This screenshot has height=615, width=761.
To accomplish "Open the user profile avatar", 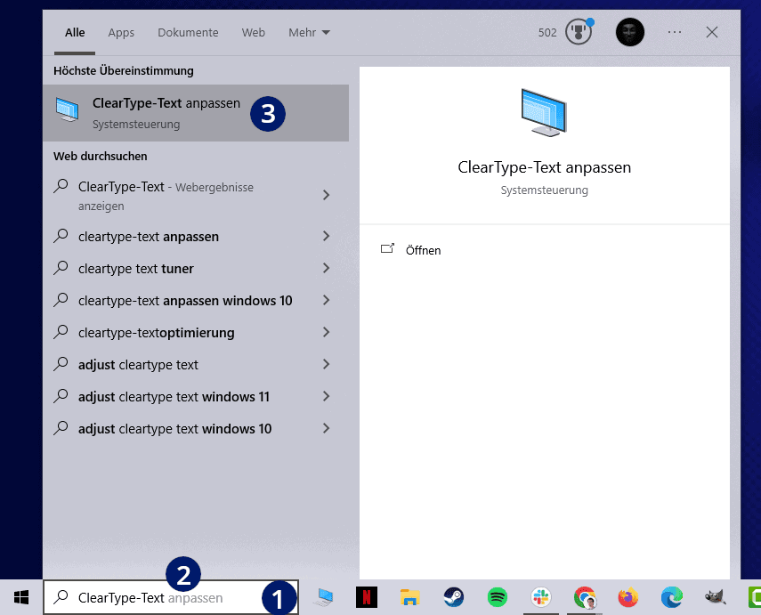I will [x=630, y=32].
